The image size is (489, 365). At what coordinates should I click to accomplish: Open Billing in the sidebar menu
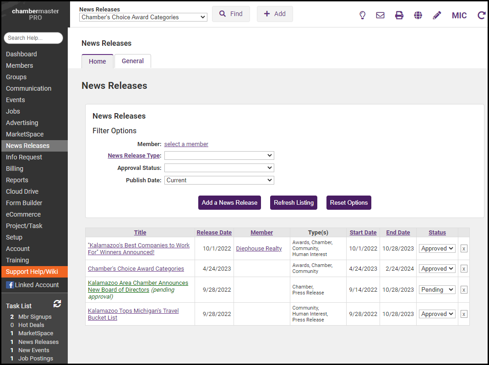15,169
